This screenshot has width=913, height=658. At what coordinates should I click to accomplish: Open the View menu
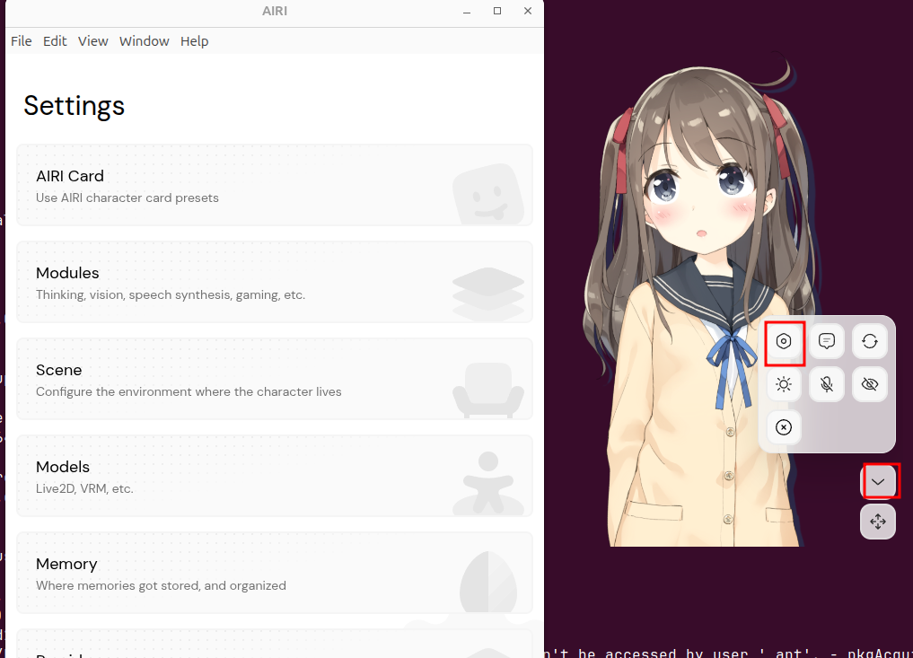[x=92, y=41]
